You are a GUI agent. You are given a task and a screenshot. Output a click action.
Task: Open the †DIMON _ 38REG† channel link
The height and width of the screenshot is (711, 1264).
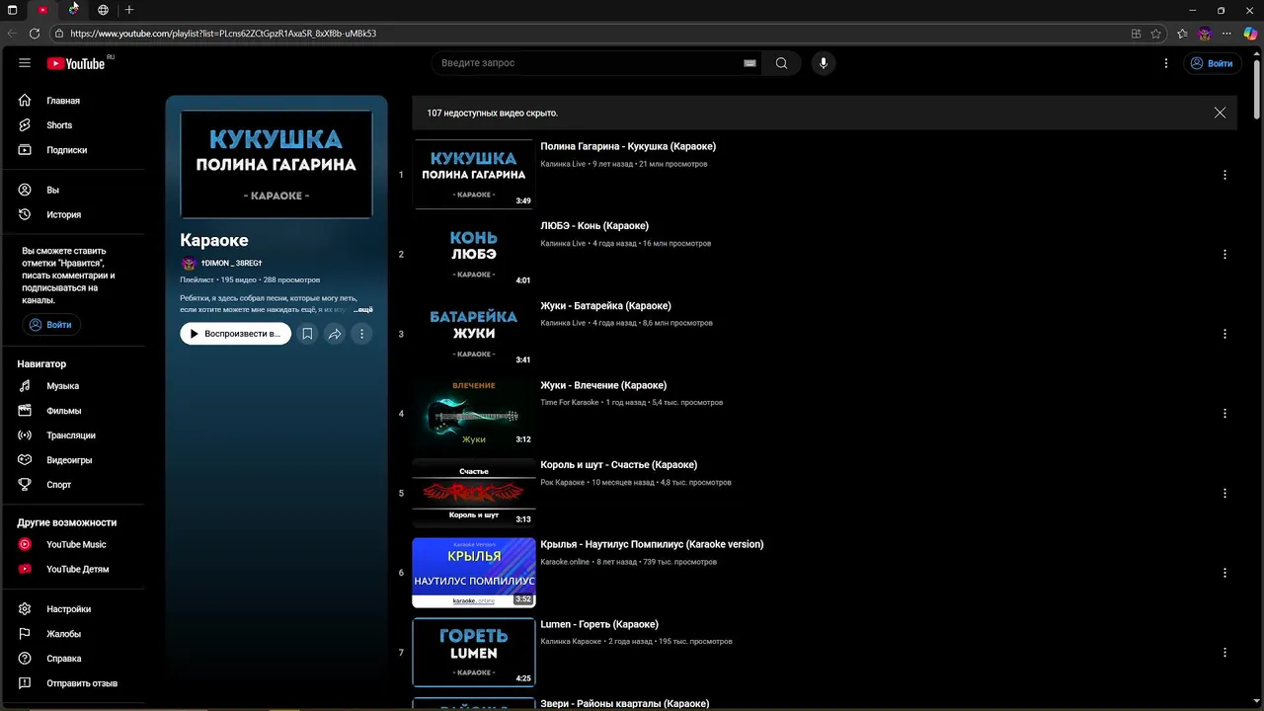231,264
